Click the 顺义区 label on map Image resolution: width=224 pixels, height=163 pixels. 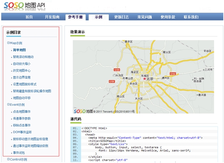tap(167, 52)
